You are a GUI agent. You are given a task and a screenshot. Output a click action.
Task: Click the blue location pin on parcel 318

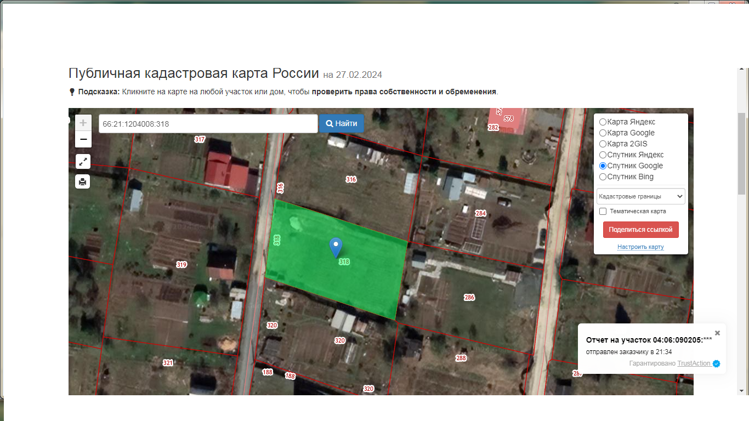coord(336,248)
